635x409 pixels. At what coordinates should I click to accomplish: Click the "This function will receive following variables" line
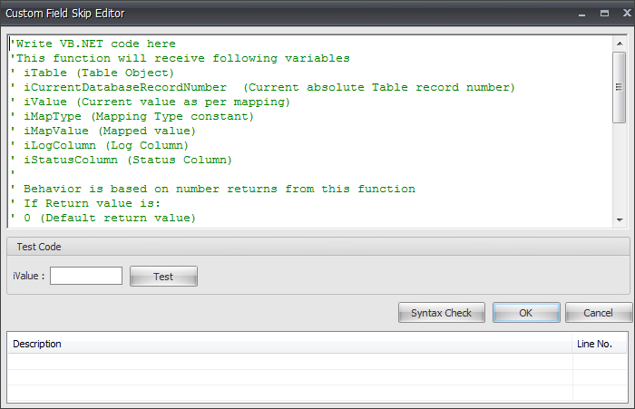181,58
